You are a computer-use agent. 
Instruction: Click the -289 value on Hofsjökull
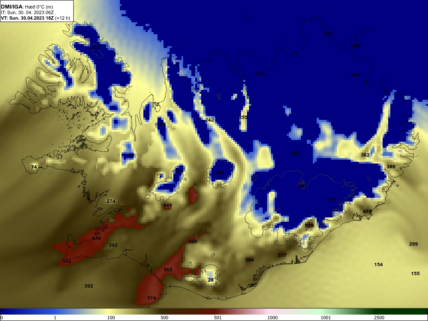[218, 172]
